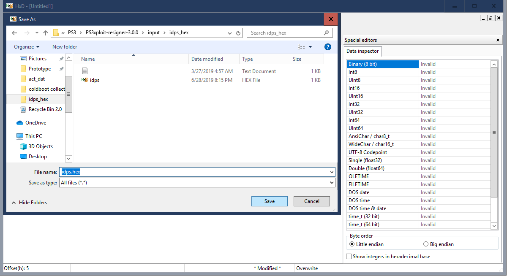This screenshot has height=276, width=507.
Task: Navigate to PS3xploit-resigner-3.0.0 in path
Action: (112, 33)
